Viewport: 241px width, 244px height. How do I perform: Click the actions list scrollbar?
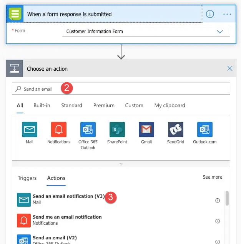click(227, 198)
